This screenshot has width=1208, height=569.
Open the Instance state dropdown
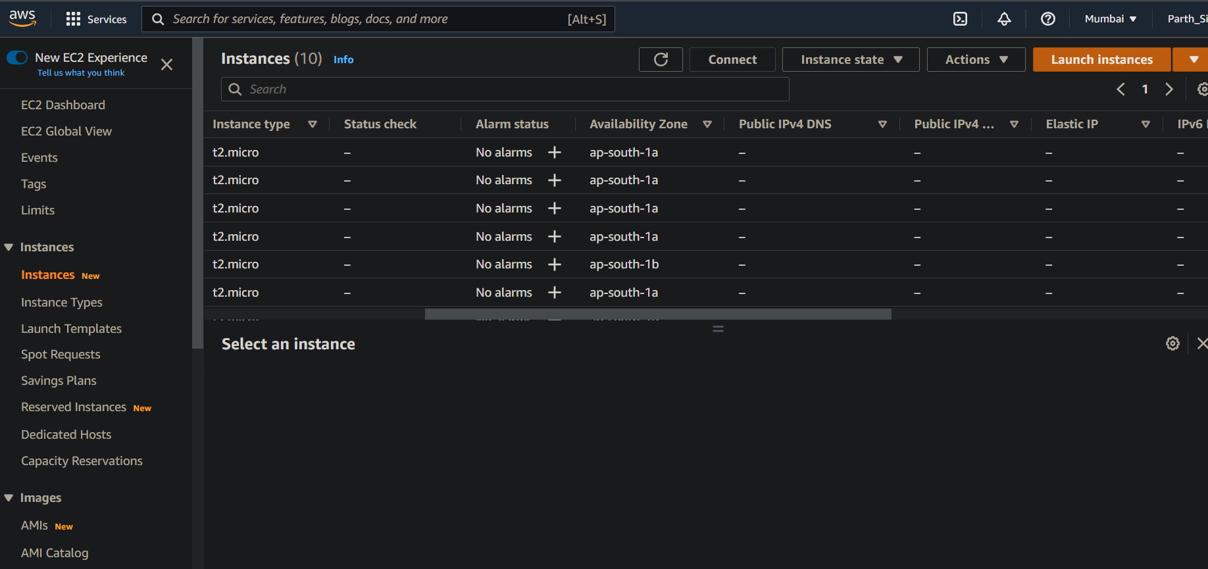[851, 60]
